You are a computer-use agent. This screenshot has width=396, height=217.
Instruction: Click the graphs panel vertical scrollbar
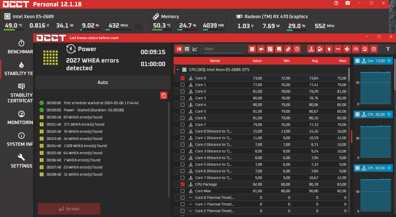point(395,74)
